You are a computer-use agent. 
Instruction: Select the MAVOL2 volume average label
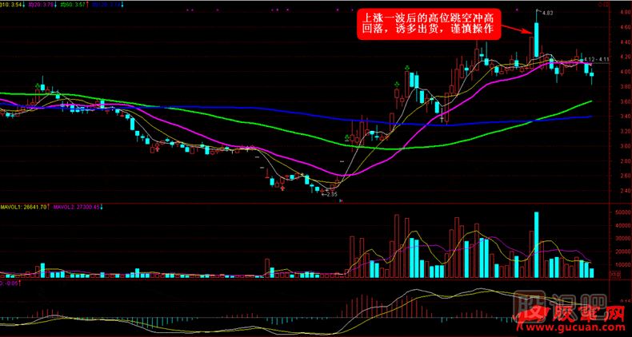click(x=76, y=207)
